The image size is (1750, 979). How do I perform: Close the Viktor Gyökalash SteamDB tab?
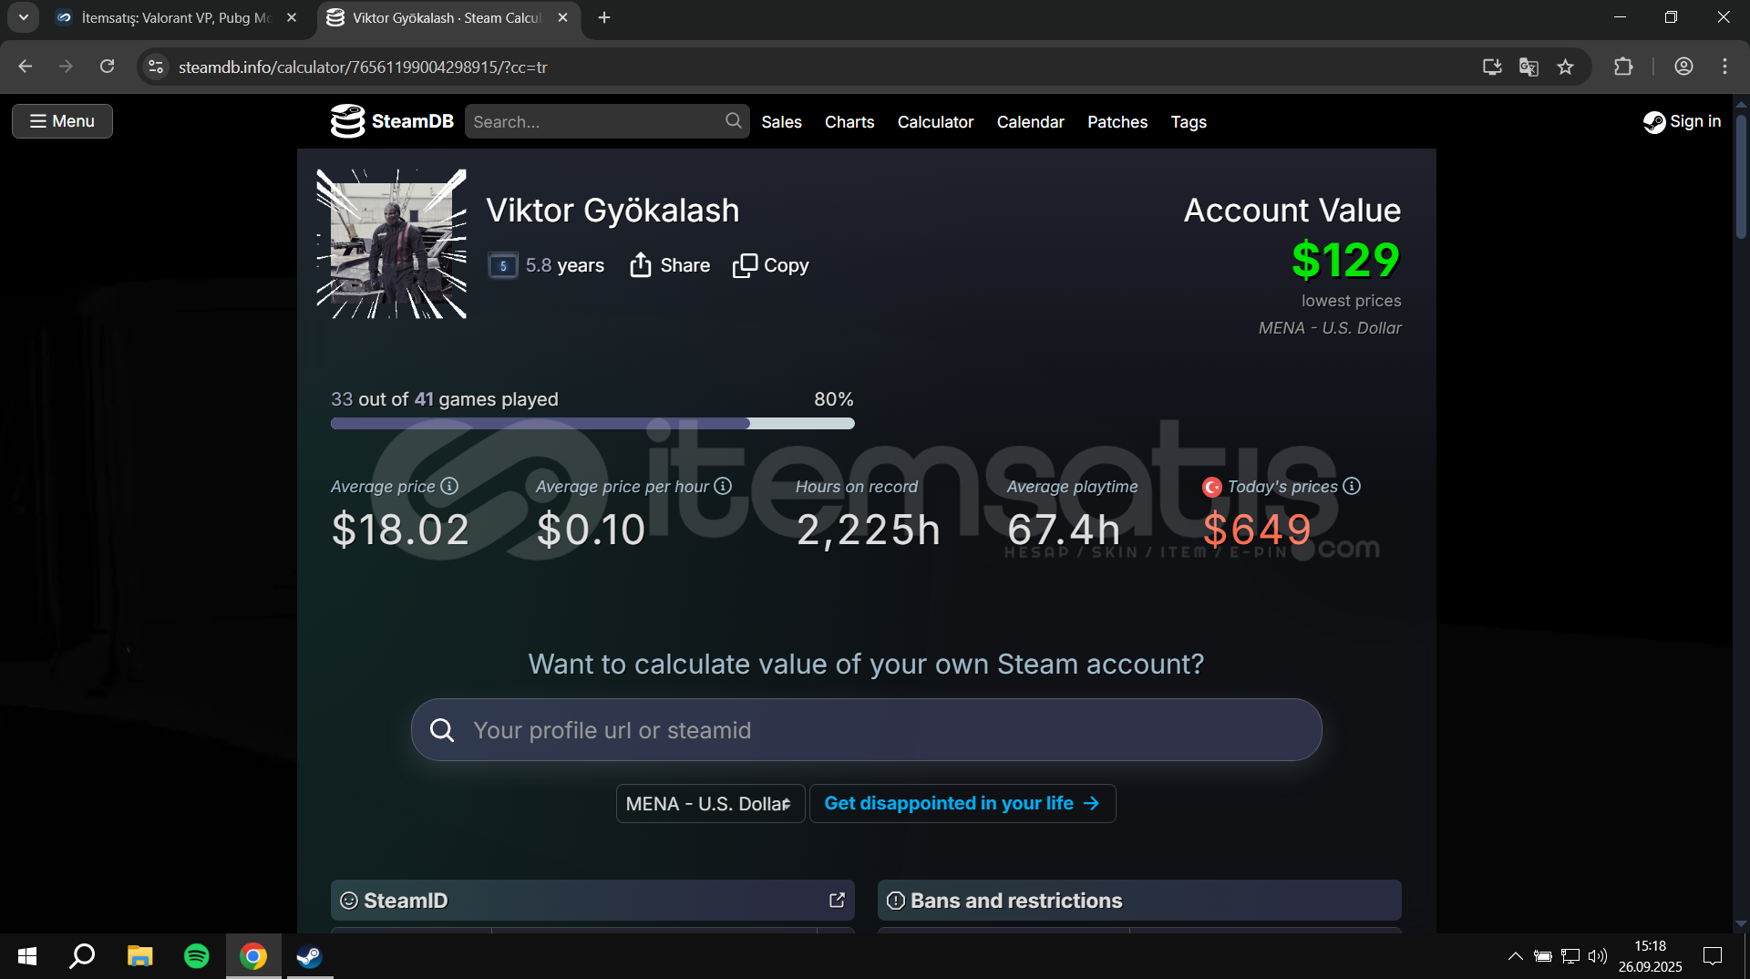coord(563,17)
